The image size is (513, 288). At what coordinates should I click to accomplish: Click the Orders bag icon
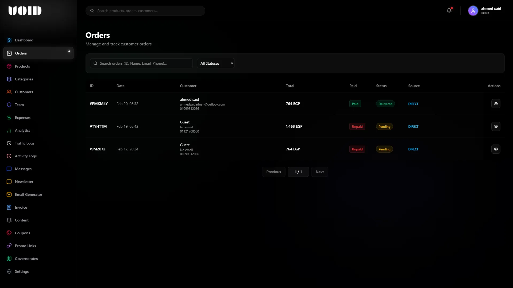pos(9,53)
